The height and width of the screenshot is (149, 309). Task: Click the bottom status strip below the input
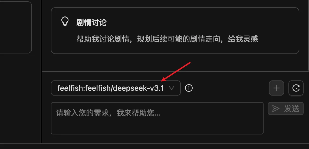pyautogui.click(x=154, y=146)
